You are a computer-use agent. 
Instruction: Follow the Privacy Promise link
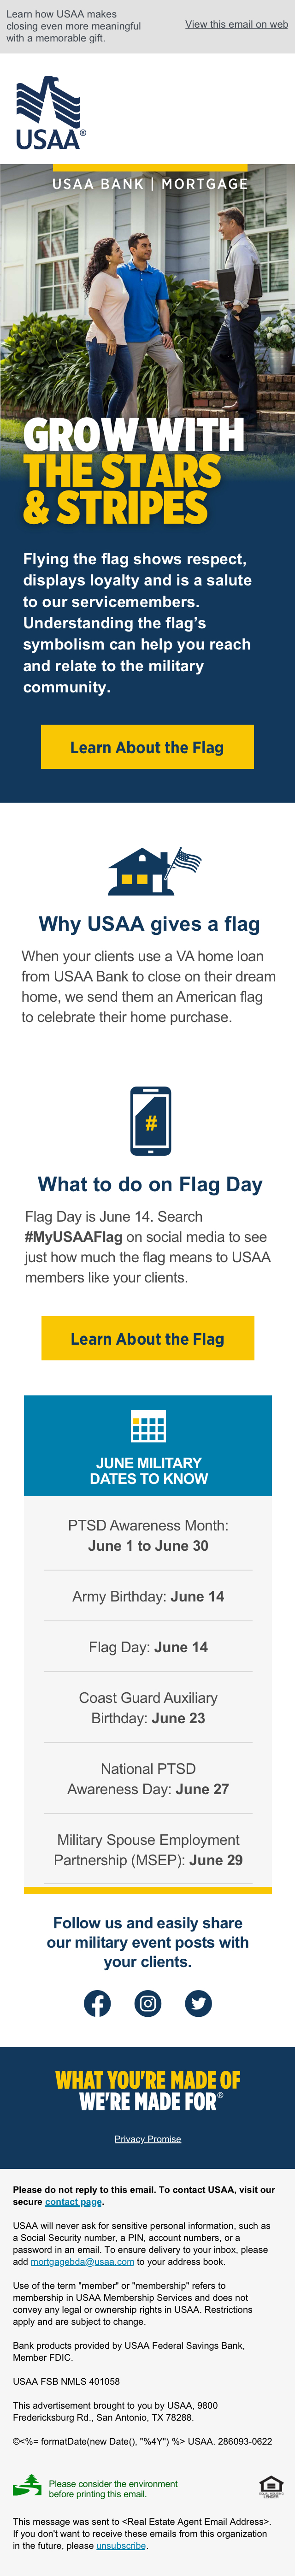click(x=148, y=2139)
